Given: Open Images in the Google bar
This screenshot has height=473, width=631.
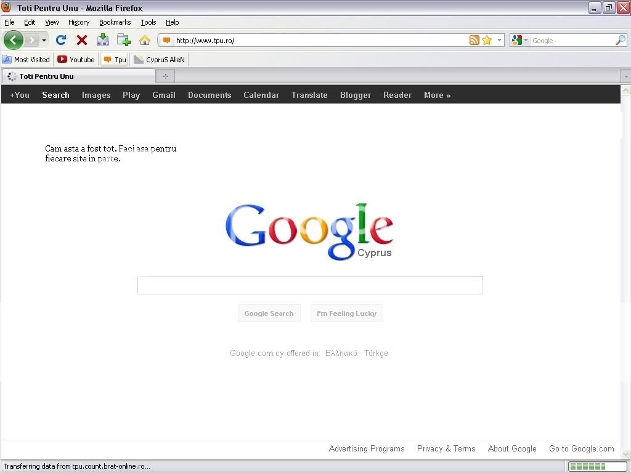Looking at the screenshot, I should pyautogui.click(x=96, y=95).
